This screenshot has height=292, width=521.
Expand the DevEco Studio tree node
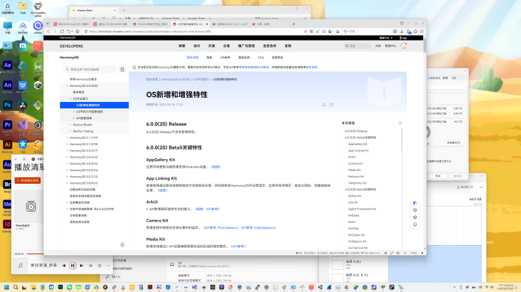tap(71, 125)
